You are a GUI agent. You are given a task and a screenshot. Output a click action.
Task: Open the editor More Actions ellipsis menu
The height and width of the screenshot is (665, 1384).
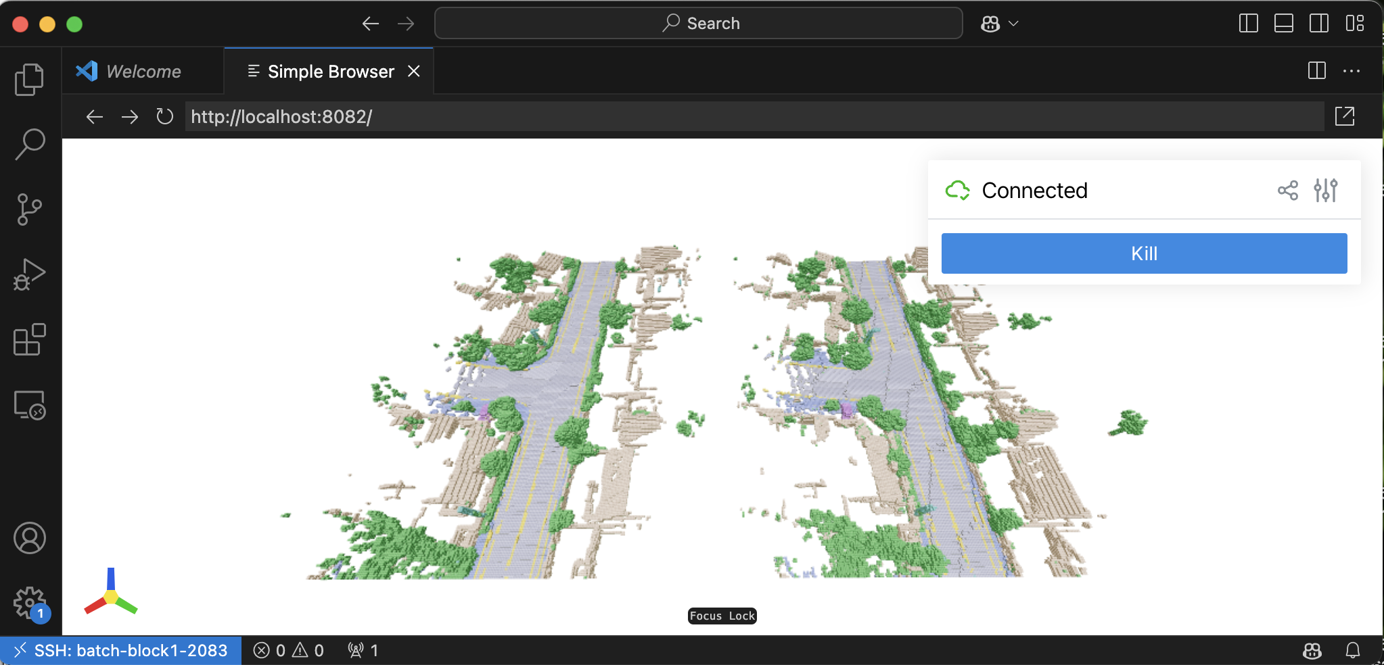click(1352, 71)
